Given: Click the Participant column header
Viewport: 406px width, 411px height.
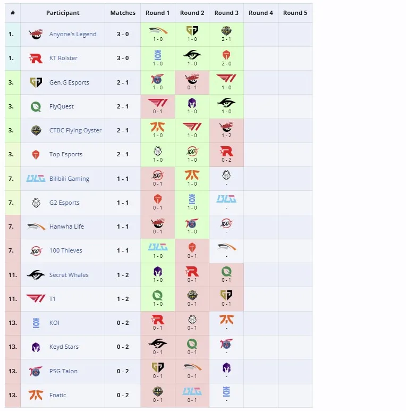Looking at the screenshot, I should click(x=63, y=13).
